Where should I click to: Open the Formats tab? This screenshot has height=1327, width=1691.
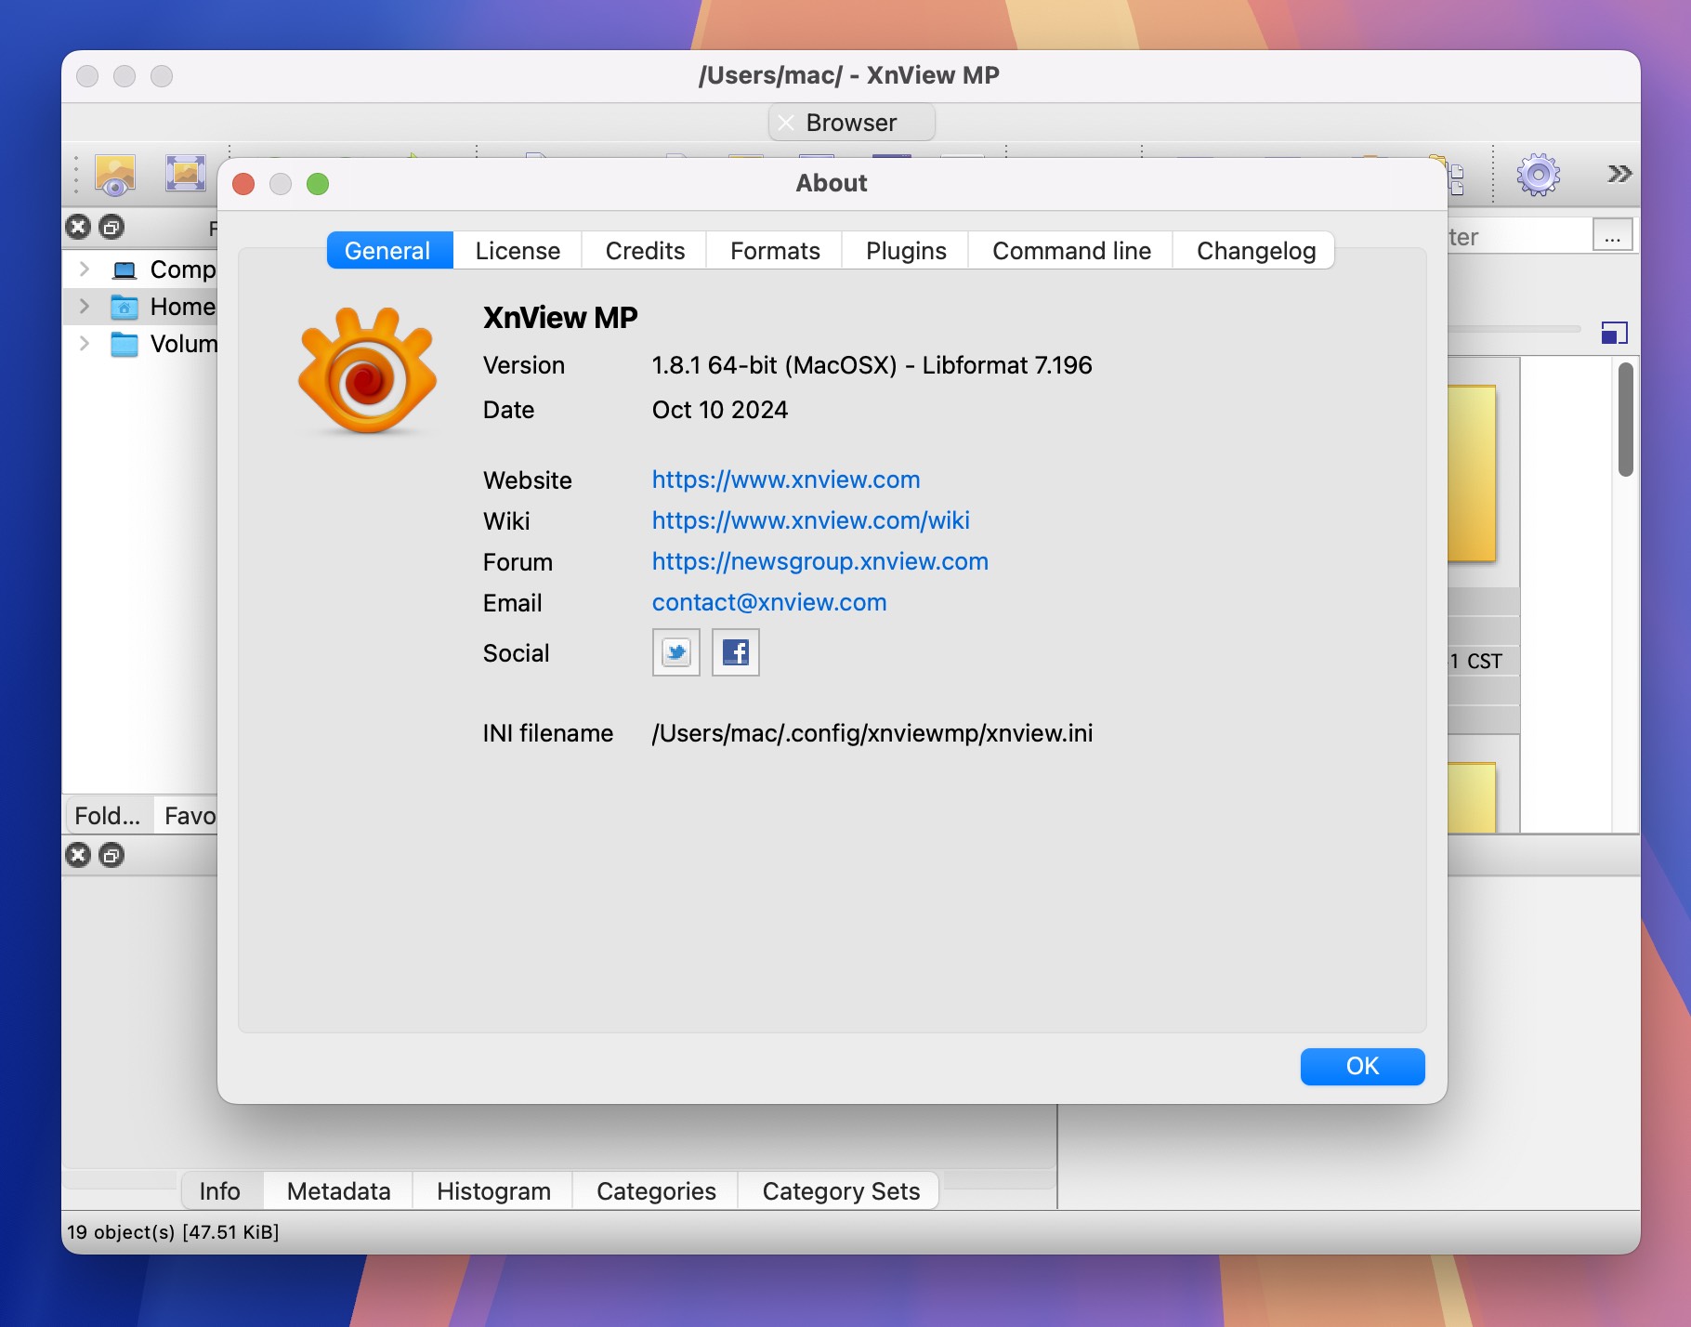[775, 251]
